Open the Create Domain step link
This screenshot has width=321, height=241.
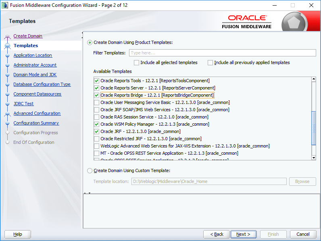coord(28,36)
